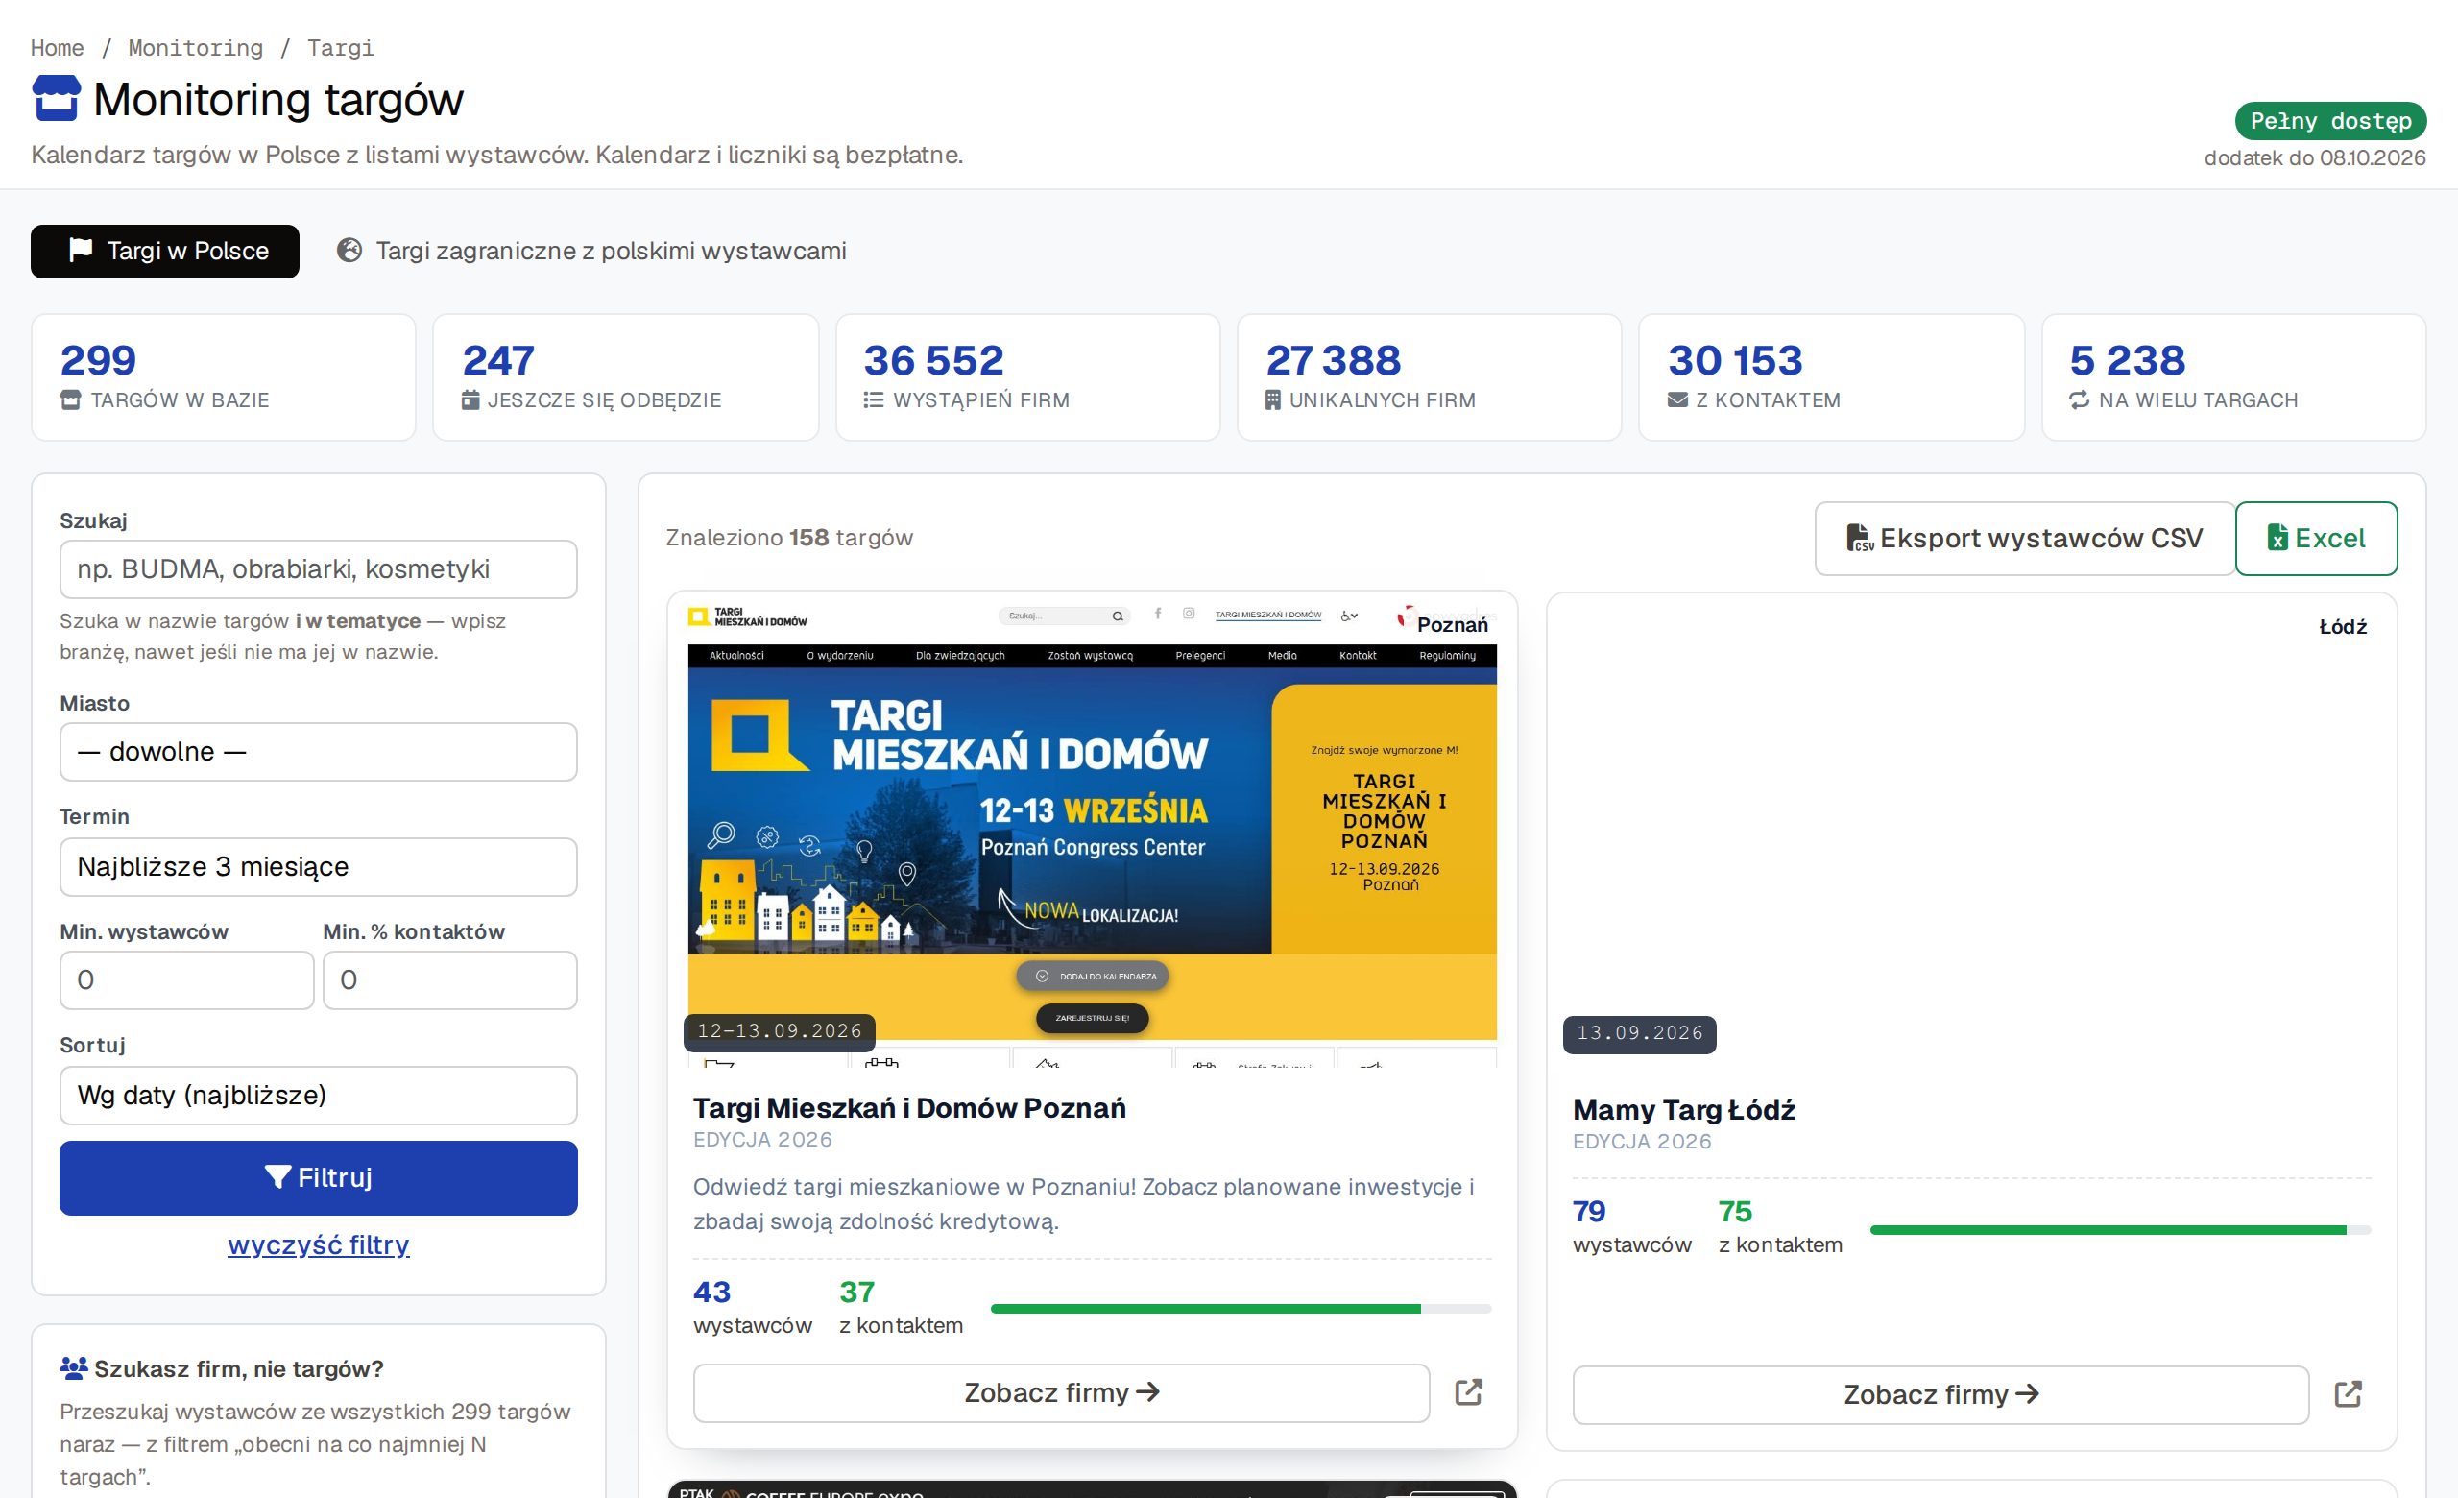This screenshot has width=2458, height=1498.
Task: Open the Termin dropdown
Action: pyautogui.click(x=318, y=867)
